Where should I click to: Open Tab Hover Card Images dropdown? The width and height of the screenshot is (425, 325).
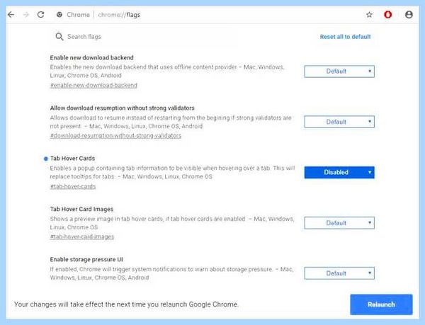(x=339, y=223)
